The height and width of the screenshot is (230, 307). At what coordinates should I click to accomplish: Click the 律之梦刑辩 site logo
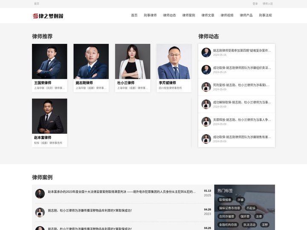(48, 16)
